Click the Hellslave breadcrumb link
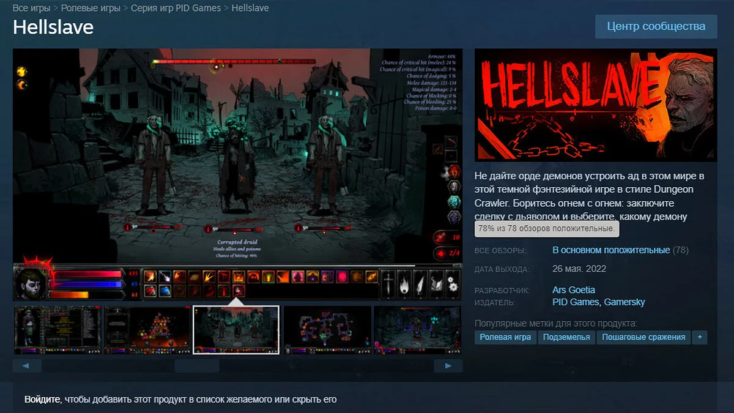Viewport: 734px width, 413px height. [x=250, y=9]
